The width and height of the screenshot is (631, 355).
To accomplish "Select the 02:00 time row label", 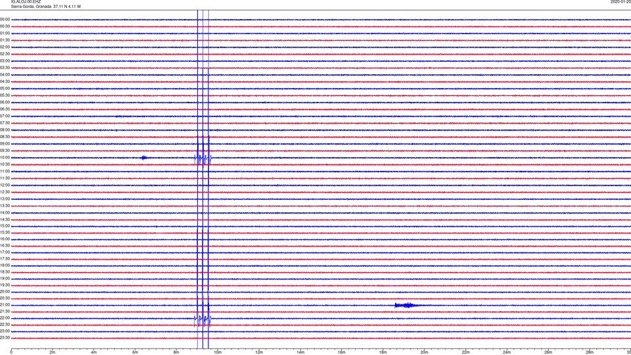I will [x=5, y=47].
